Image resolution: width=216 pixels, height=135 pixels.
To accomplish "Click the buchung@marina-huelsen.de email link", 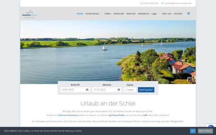I will coord(178,3).
